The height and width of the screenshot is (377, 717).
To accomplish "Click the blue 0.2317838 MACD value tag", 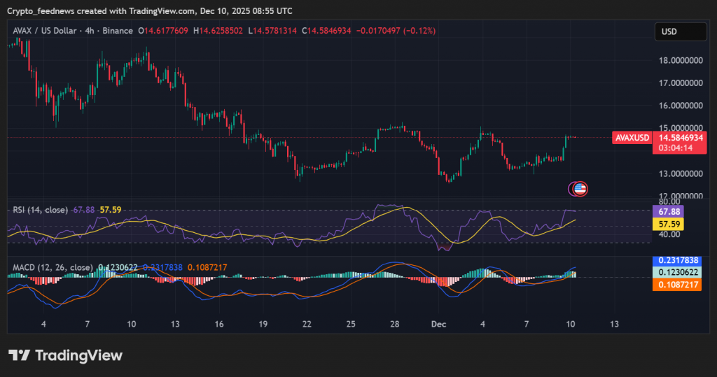I will point(676,260).
